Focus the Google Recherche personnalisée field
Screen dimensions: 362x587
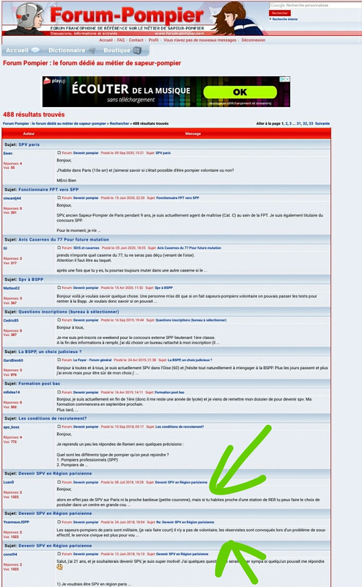pos(315,5)
